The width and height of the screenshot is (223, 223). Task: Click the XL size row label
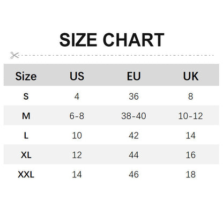pos(26,155)
